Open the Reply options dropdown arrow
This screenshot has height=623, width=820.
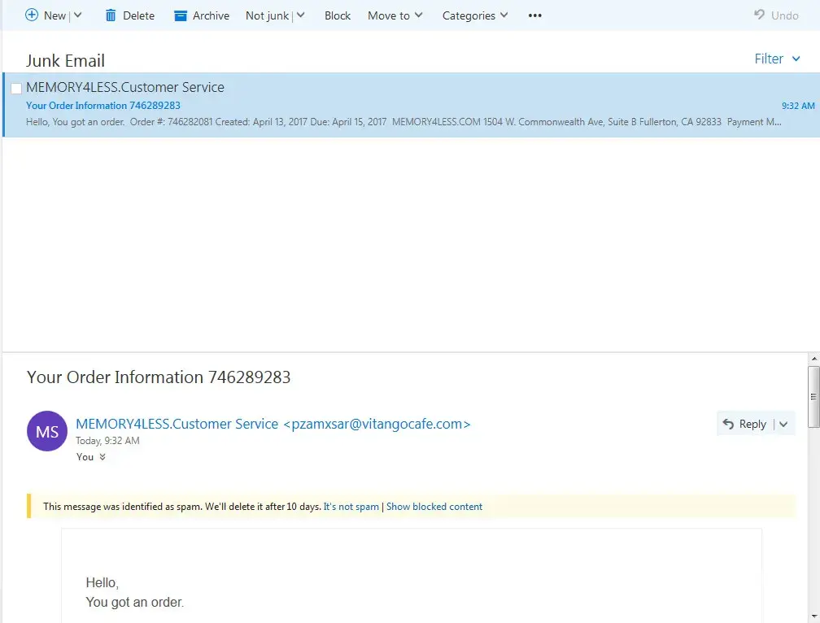pos(783,424)
